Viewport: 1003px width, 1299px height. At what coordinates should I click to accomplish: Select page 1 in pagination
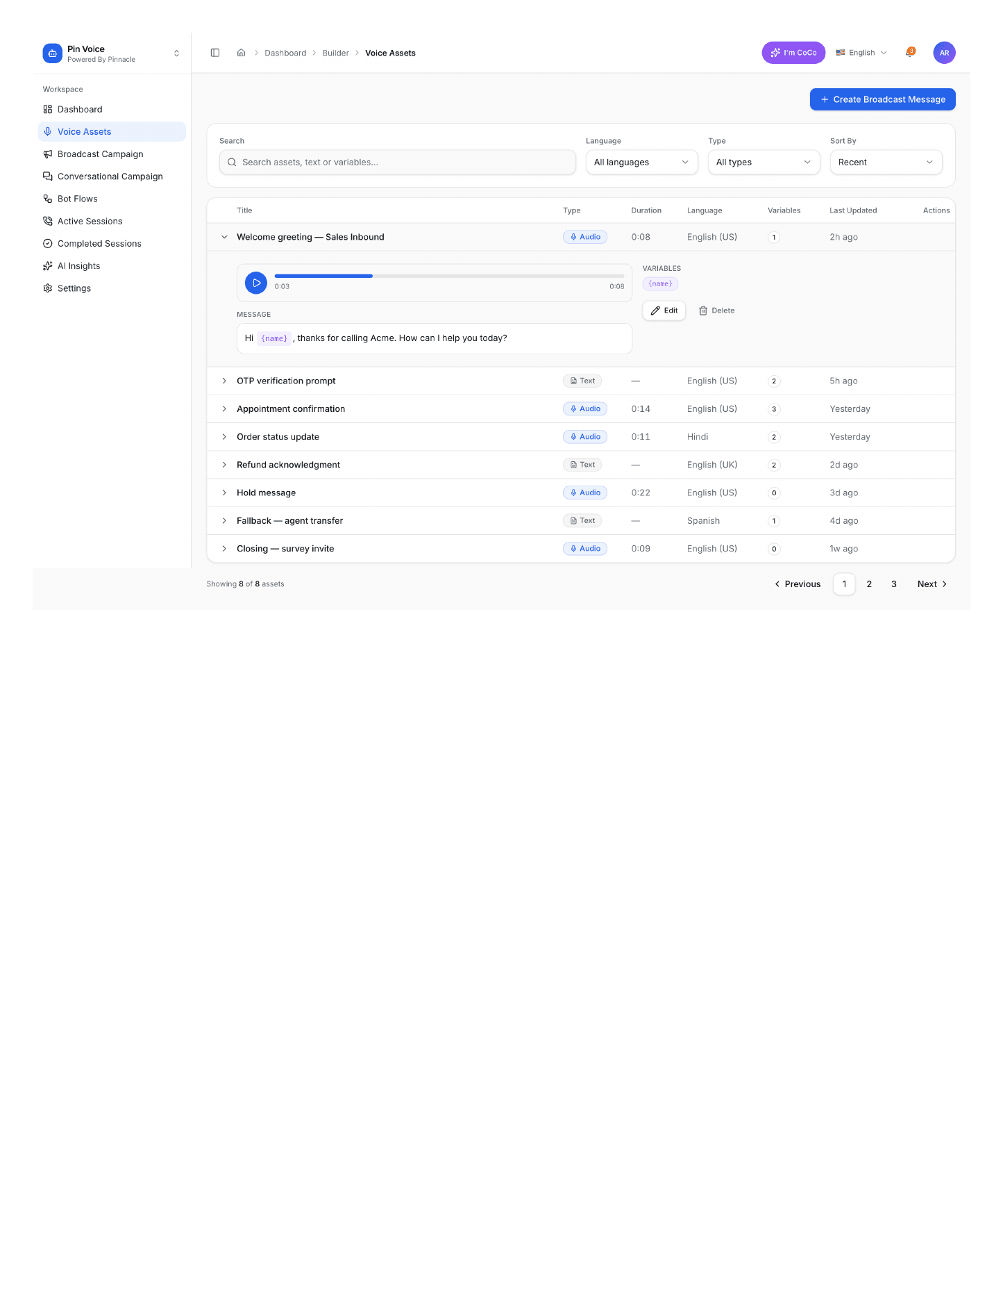pos(844,584)
